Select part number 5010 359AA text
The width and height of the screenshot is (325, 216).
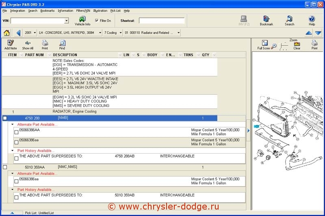pos(35,167)
